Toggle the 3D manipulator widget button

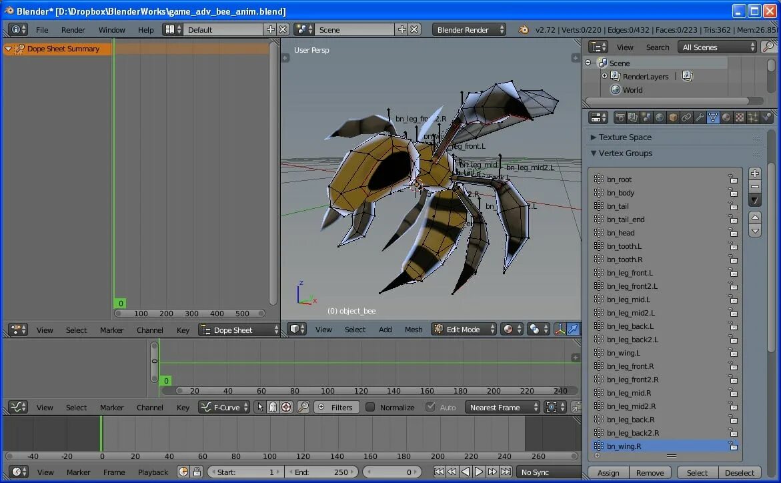pyautogui.click(x=560, y=329)
